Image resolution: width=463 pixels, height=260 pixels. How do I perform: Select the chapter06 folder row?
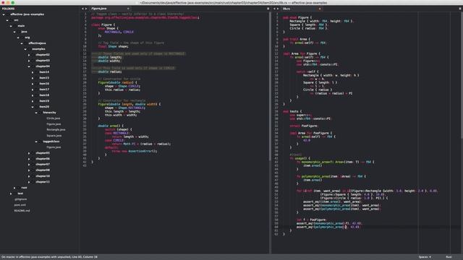coord(43,159)
